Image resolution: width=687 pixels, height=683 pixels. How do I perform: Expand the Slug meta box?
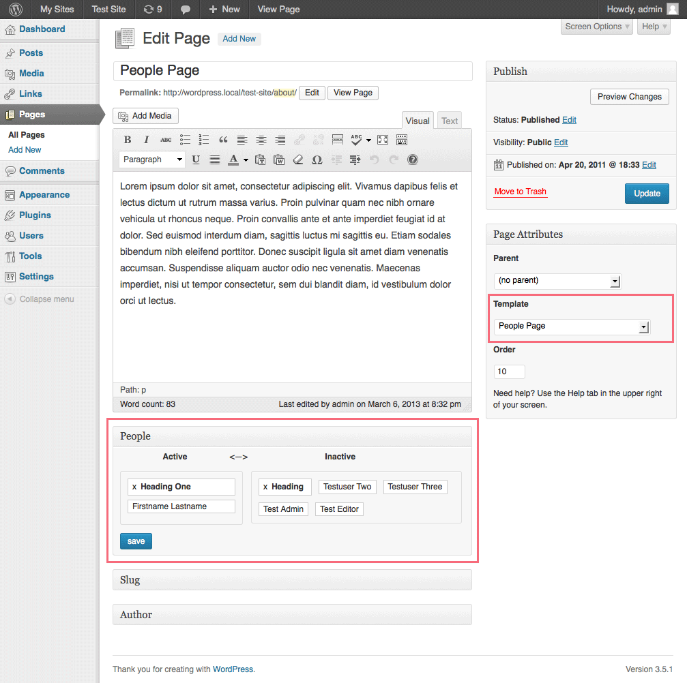292,579
